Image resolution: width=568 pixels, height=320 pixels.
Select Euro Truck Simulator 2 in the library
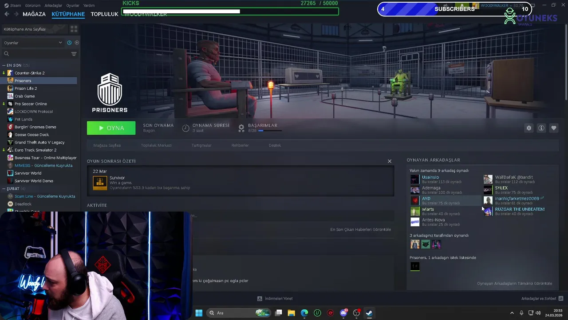(35, 150)
